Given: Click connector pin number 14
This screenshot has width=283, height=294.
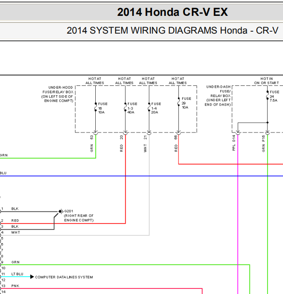Looking at the screenshot, I should pyautogui.click(x=3, y=292).
